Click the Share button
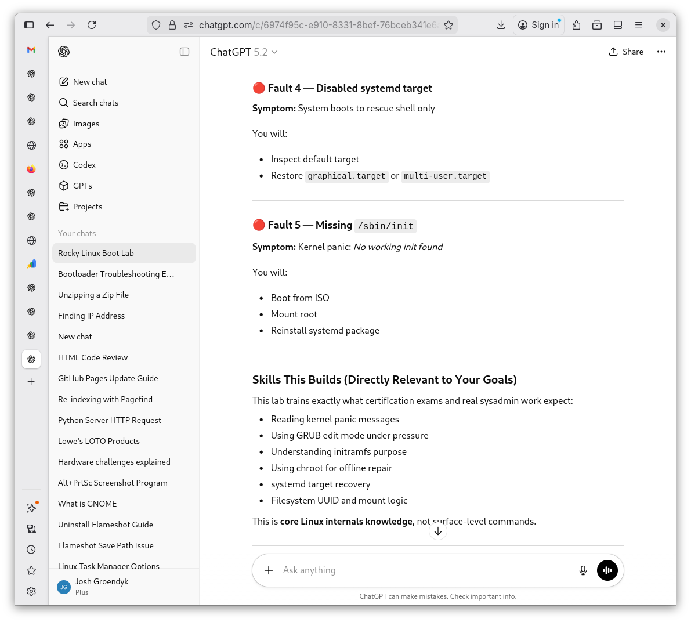Image resolution: width=691 pixels, height=622 pixels. pyautogui.click(x=626, y=52)
